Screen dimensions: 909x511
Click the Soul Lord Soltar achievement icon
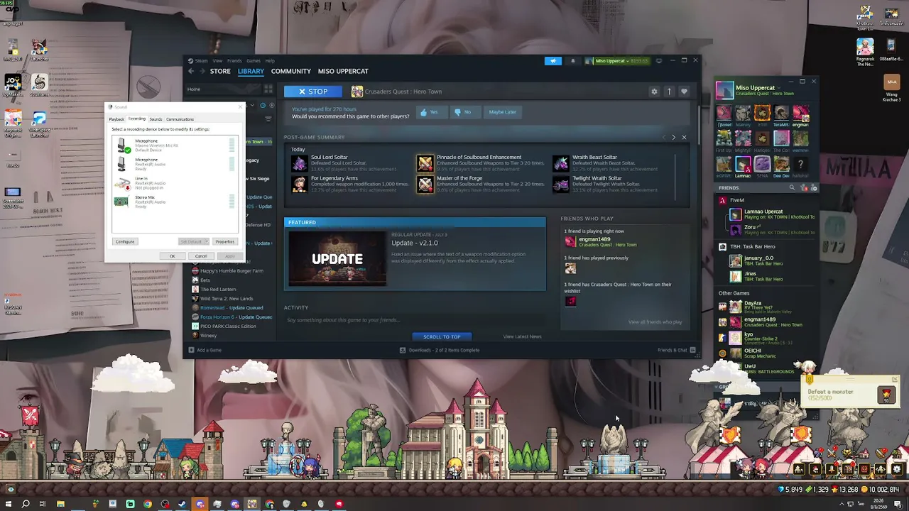pyautogui.click(x=299, y=163)
